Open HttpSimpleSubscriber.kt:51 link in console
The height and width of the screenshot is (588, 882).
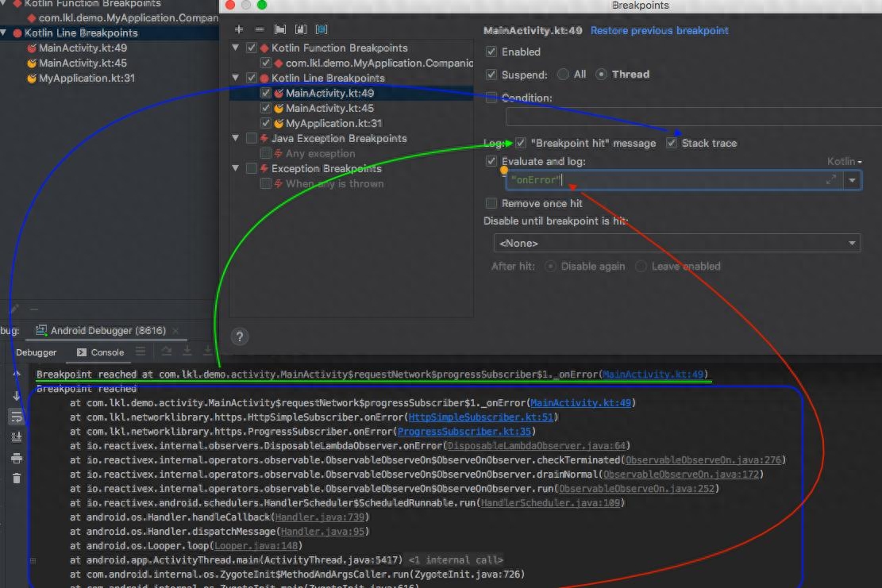point(482,417)
